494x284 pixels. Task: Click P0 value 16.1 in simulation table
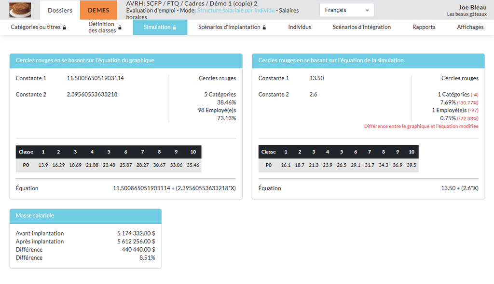pos(286,165)
